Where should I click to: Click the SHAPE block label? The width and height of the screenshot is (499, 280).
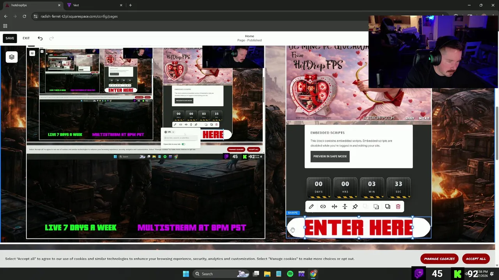point(293,213)
